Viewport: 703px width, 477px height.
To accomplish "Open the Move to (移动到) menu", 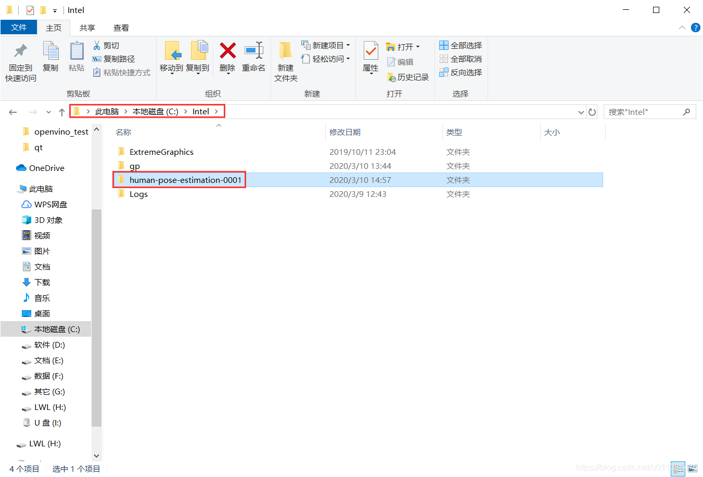I will pos(171,57).
